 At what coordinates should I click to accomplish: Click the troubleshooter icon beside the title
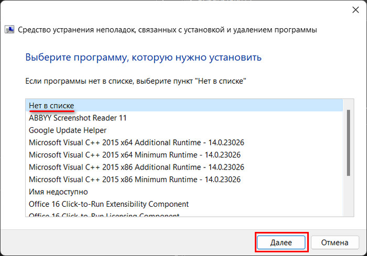(x=9, y=30)
